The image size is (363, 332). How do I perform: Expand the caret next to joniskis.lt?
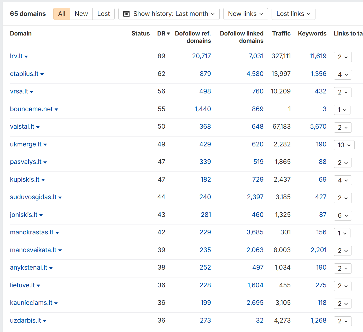coord(41,215)
